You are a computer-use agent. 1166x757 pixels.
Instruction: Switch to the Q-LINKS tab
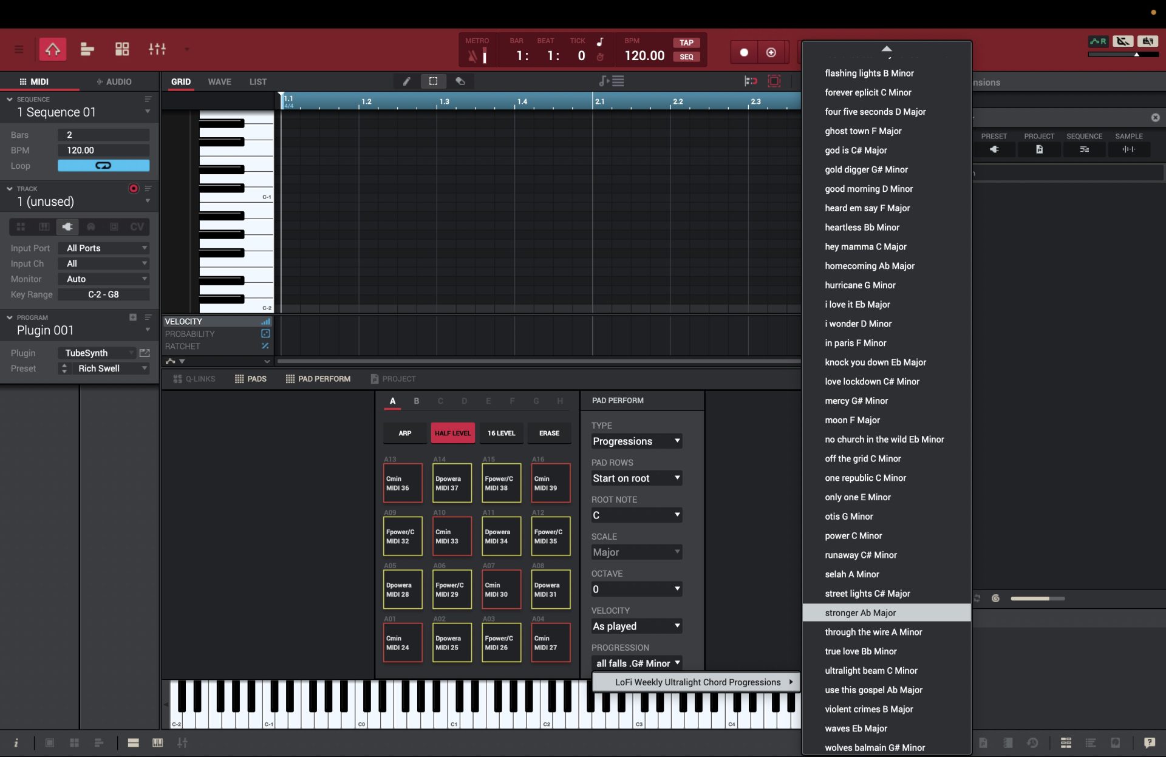point(194,378)
